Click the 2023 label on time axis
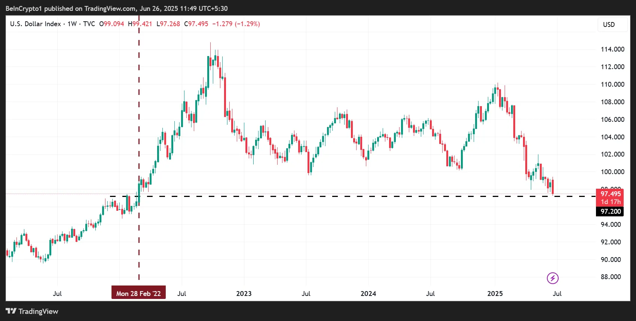The image size is (636, 321). click(244, 293)
